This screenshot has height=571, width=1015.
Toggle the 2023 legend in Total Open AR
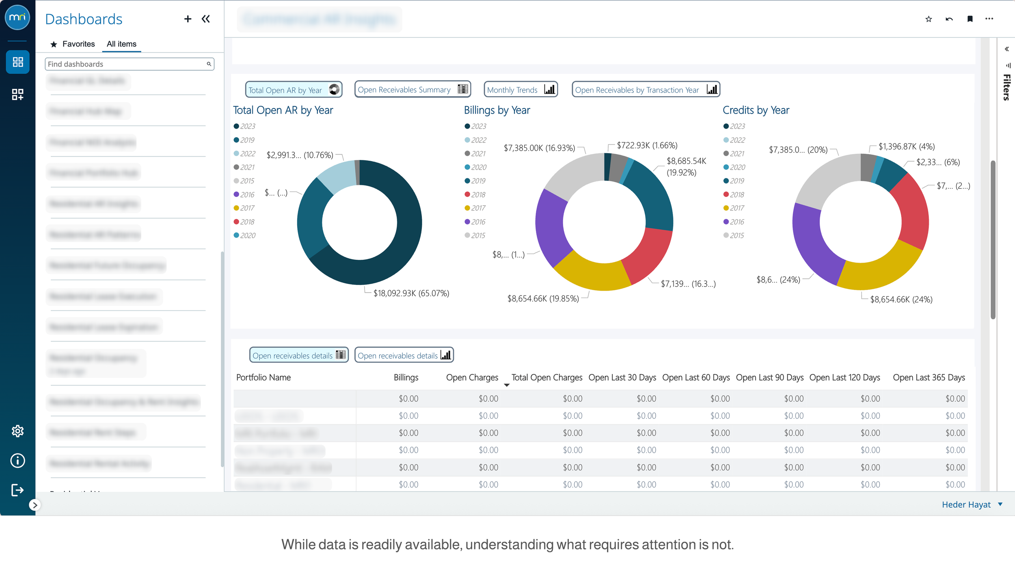244,127
